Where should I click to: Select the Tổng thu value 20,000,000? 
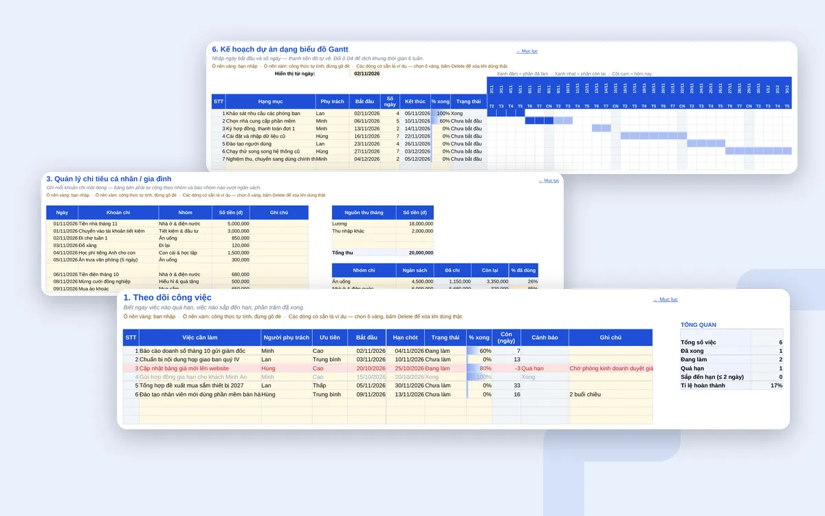pos(415,252)
